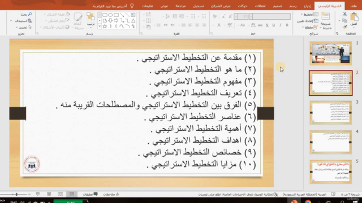Viewport: 362px width, 203px height.
Task: Click the Bullets list icon
Action: (204, 16)
